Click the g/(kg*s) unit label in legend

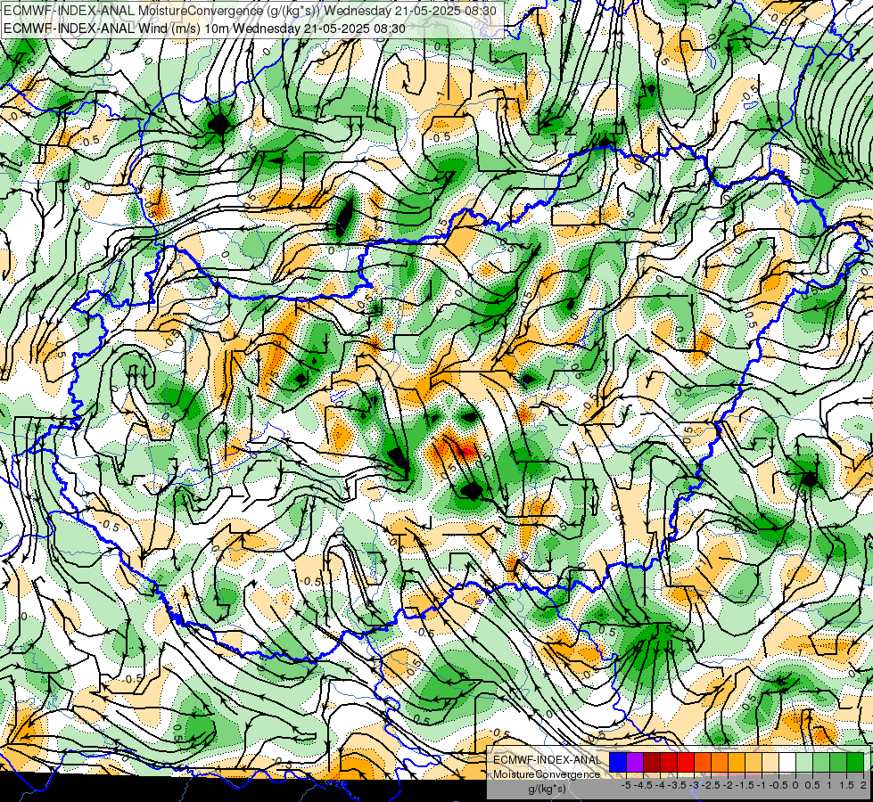(547, 790)
